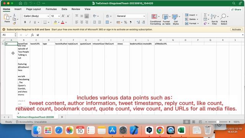
Task: Click the Name Box showing A1
Action: (x=8, y=35)
